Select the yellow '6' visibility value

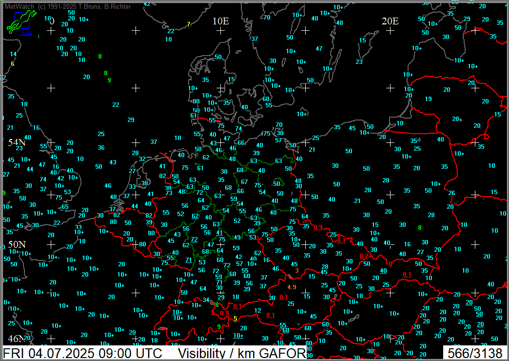(13, 64)
